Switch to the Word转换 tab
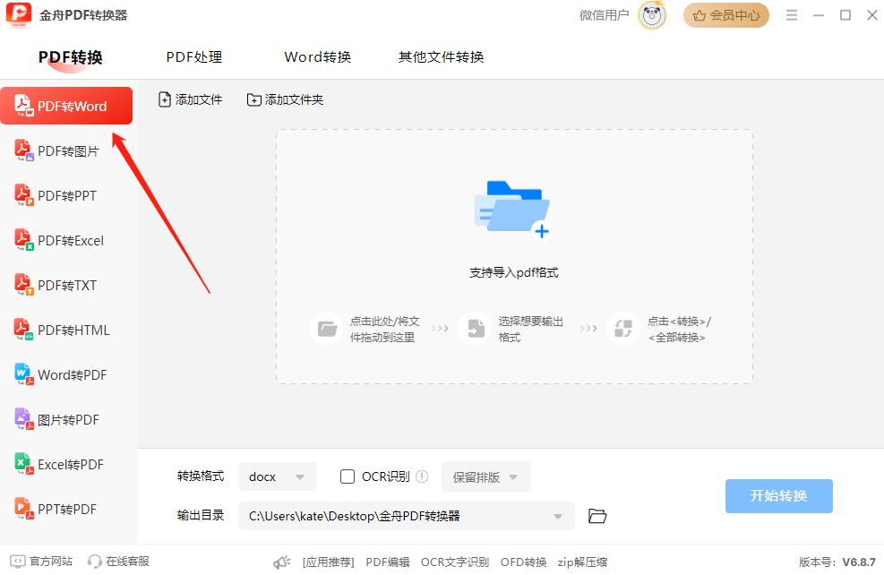This screenshot has width=884, height=575. coord(318,57)
